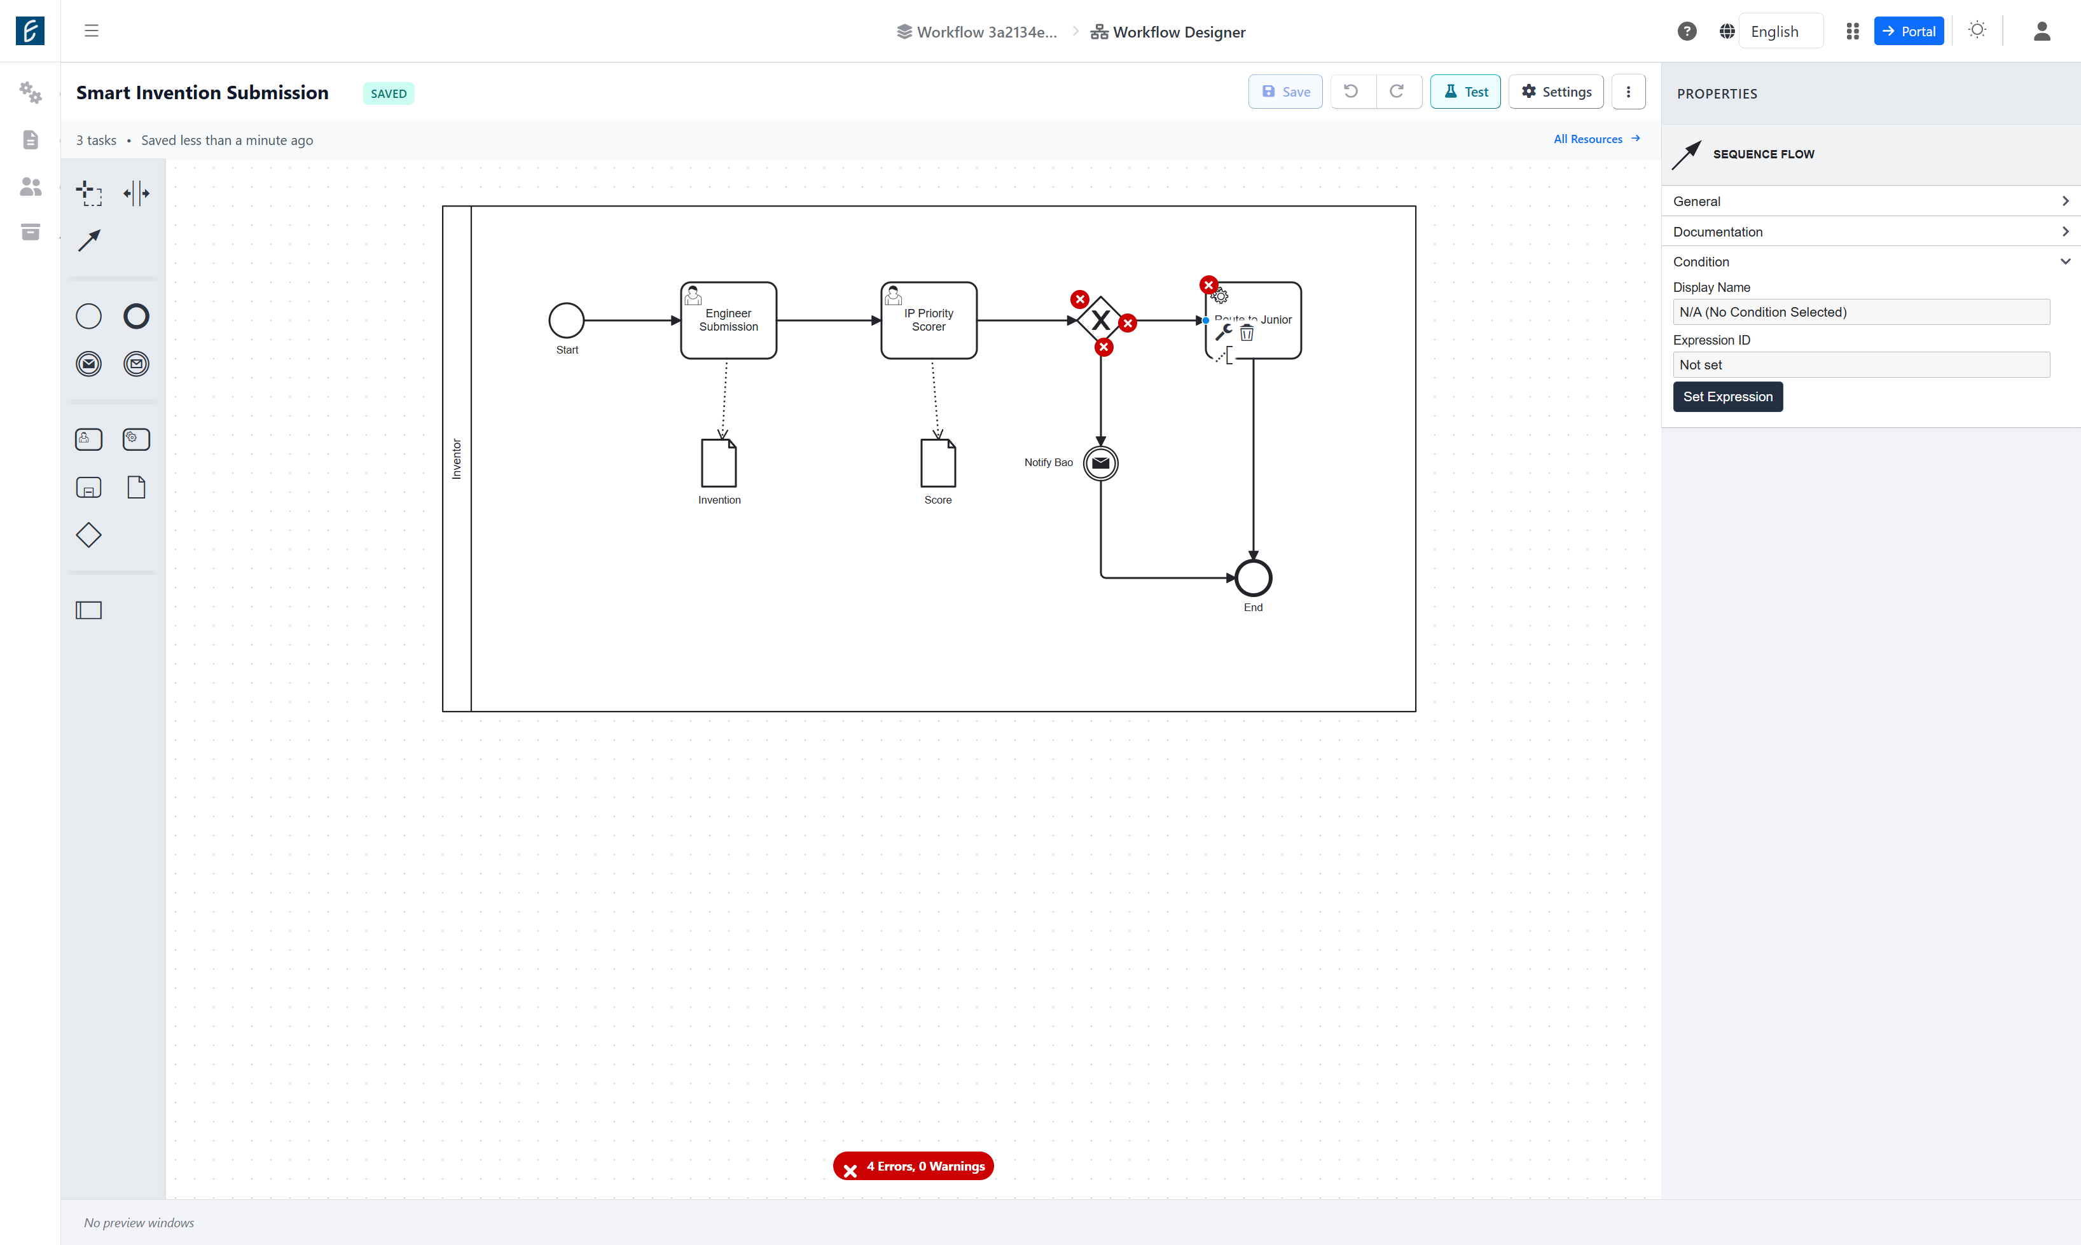The image size is (2081, 1245).
Task: Select the Invention data object
Action: (x=719, y=463)
